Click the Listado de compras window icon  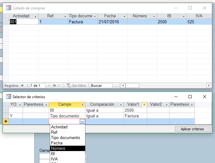9,8
